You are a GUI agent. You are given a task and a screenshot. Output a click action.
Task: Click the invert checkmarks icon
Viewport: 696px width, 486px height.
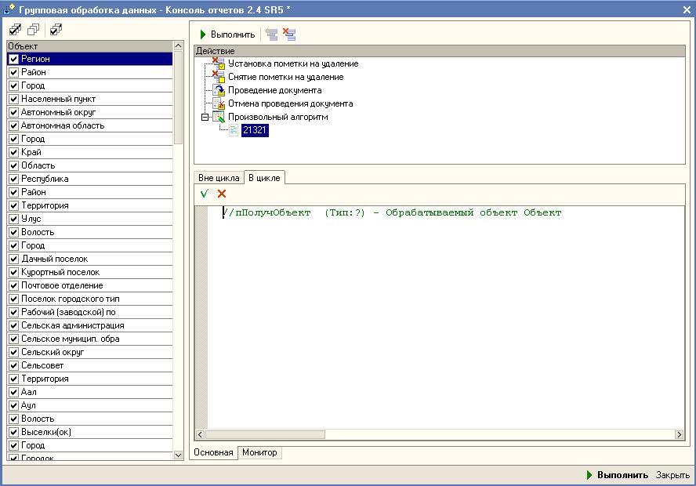56,30
